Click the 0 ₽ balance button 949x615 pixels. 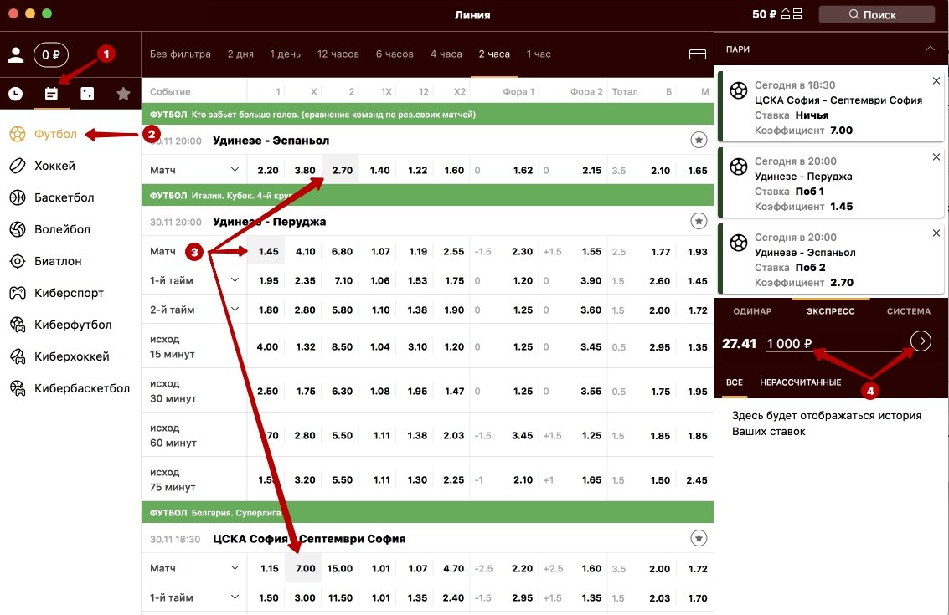pos(51,55)
